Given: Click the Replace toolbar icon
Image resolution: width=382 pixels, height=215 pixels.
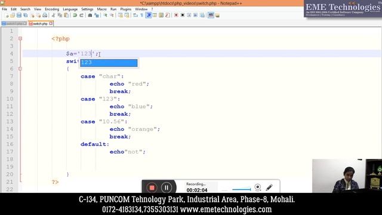Looking at the screenshot, I should (97, 16).
